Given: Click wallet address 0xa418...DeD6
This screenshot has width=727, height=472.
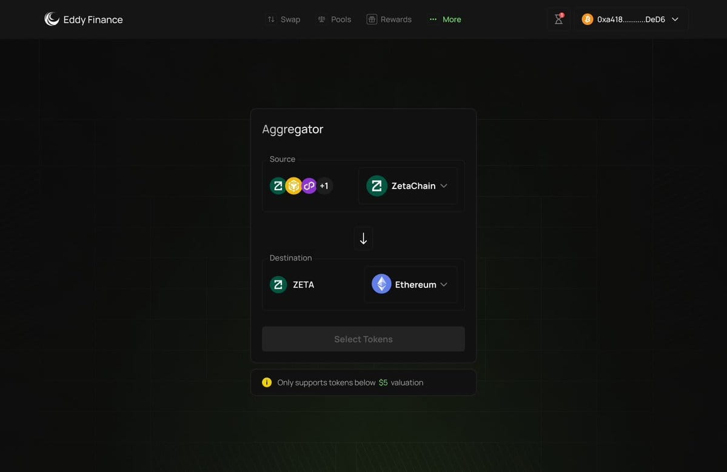Looking at the screenshot, I should coord(631,19).
